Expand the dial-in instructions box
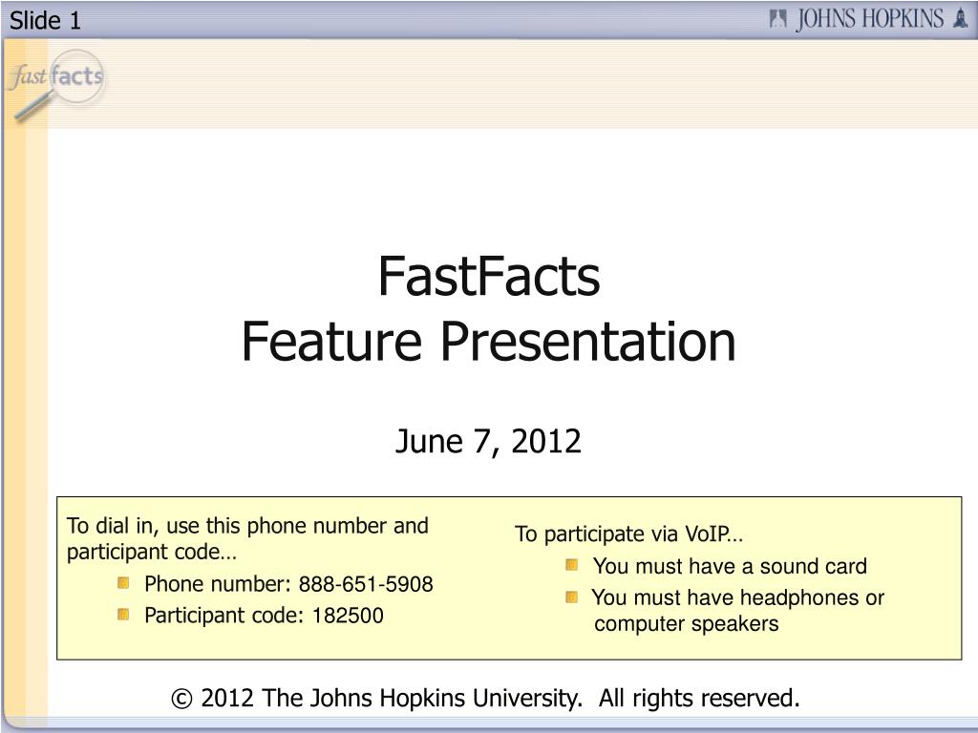The height and width of the screenshot is (733, 978). [x=248, y=537]
